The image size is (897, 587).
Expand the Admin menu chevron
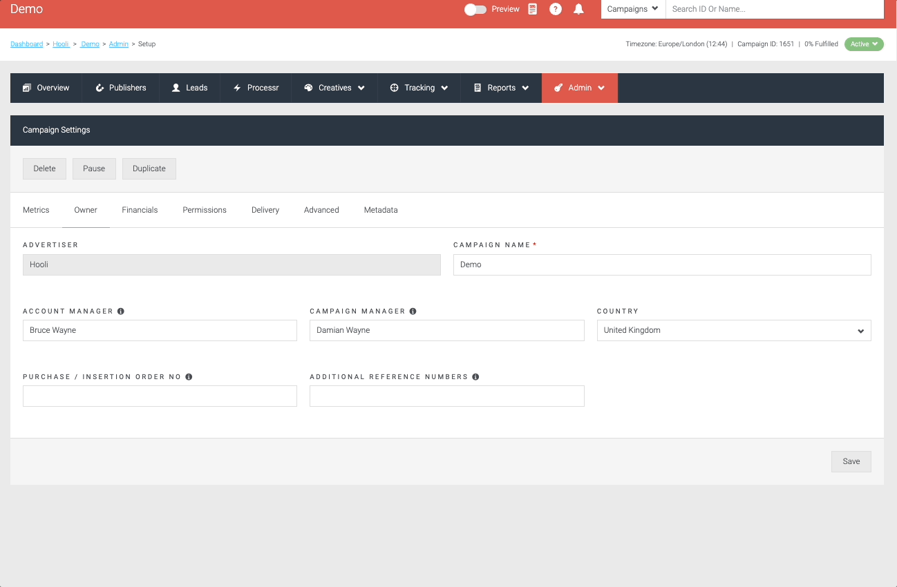click(601, 88)
